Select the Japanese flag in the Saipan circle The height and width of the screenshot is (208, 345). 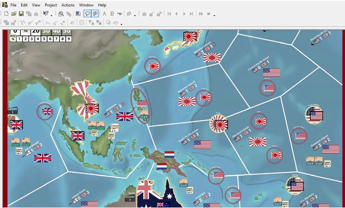pyautogui.click(x=205, y=97)
